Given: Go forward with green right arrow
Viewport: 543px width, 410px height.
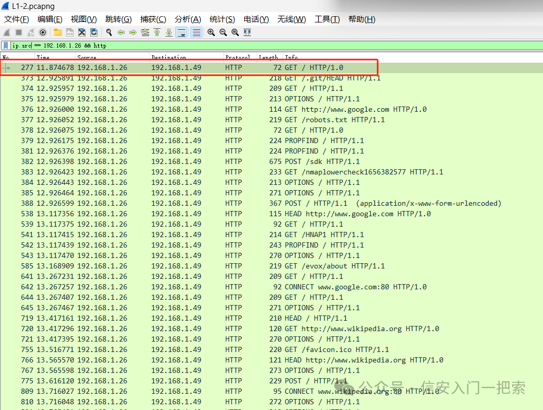Looking at the screenshot, I should pyautogui.click(x=133, y=32).
